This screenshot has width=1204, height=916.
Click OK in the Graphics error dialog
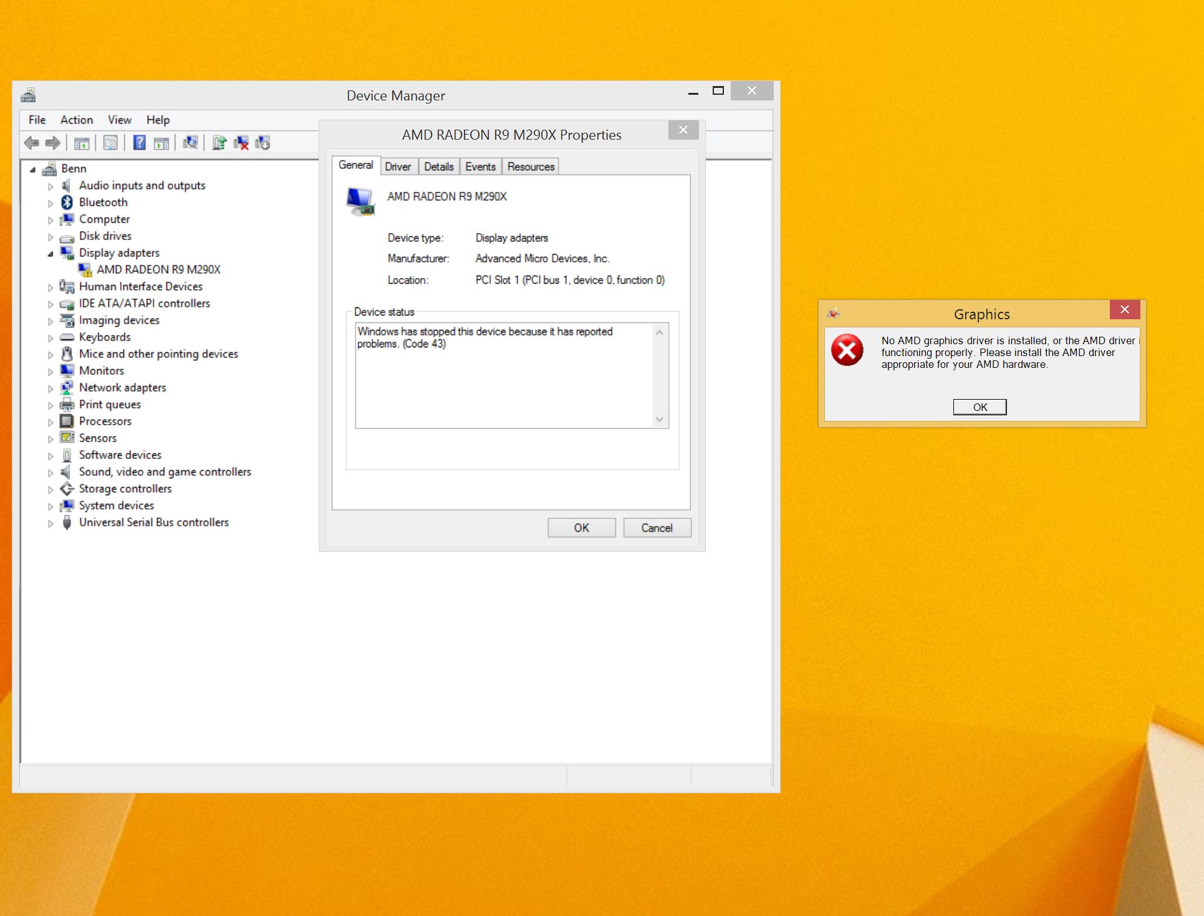point(980,407)
